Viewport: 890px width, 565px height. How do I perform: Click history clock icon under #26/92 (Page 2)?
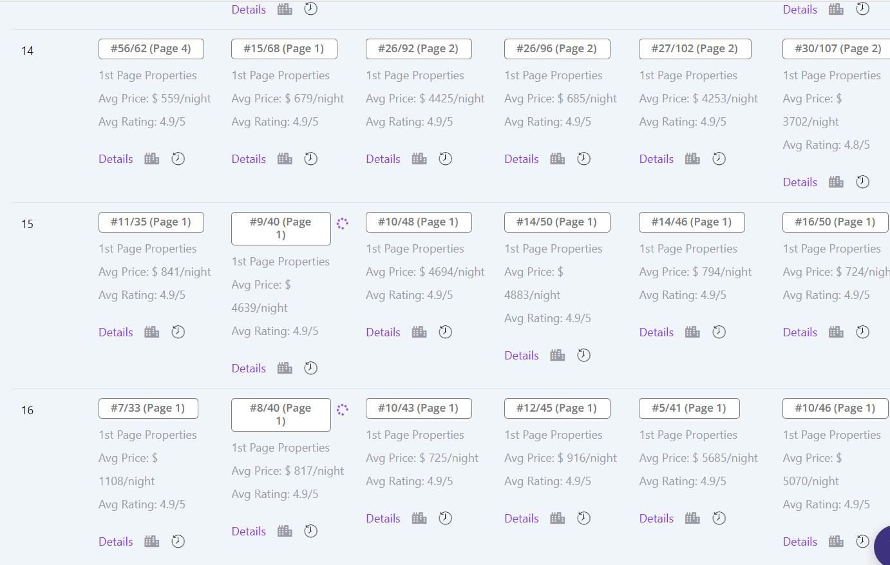(x=446, y=158)
